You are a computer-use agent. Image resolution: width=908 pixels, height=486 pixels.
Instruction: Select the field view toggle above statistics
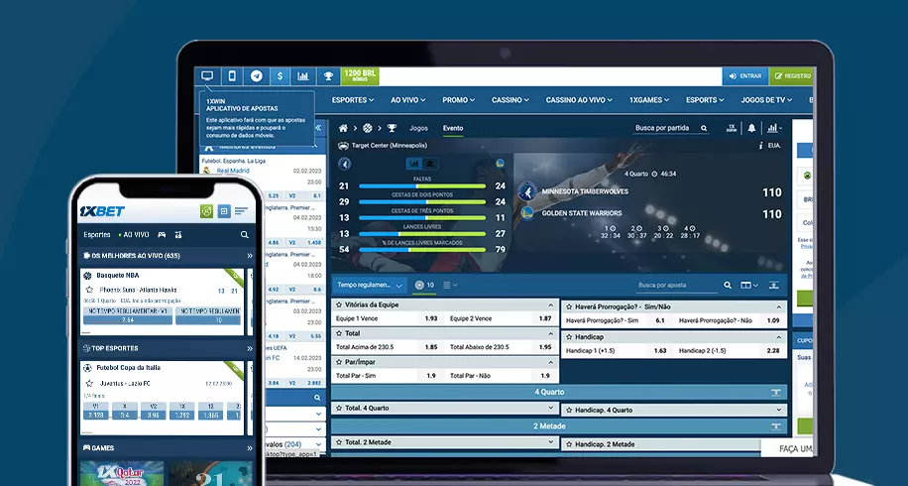pyautogui.click(x=430, y=164)
